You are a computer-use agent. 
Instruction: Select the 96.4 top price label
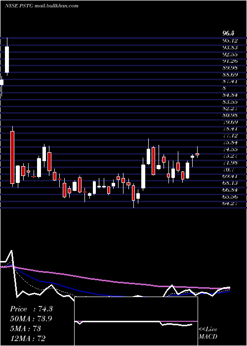point(228,34)
